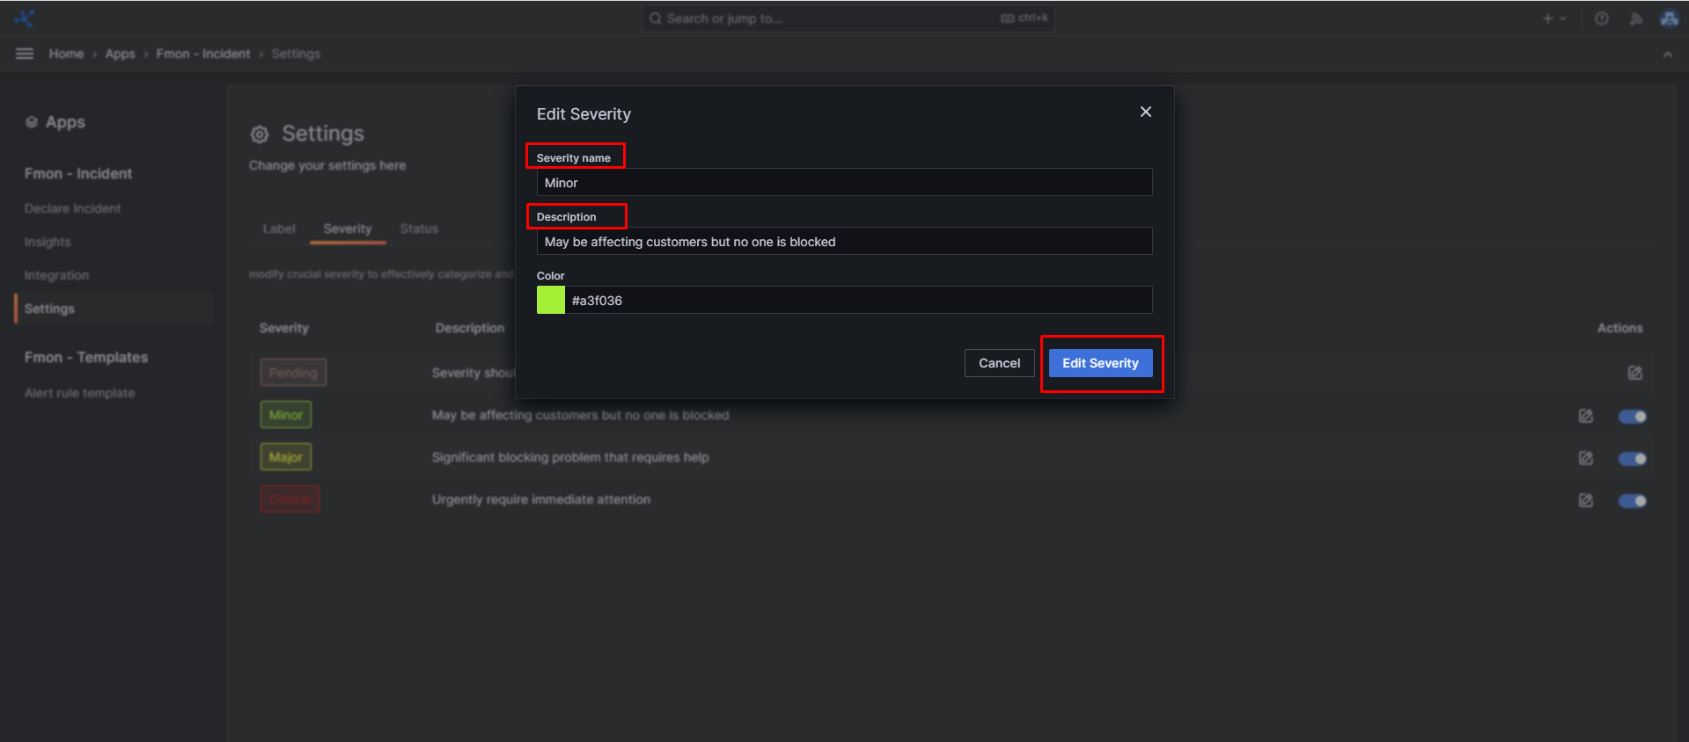Disable the Critical severity switch
The height and width of the screenshot is (742, 1689).
coord(1632,500)
